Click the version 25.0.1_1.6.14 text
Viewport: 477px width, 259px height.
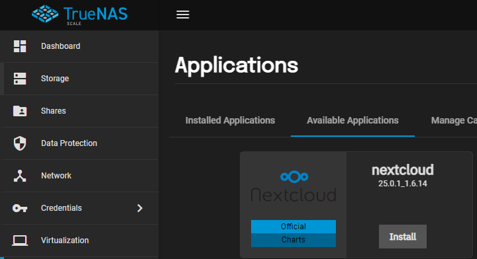point(403,184)
